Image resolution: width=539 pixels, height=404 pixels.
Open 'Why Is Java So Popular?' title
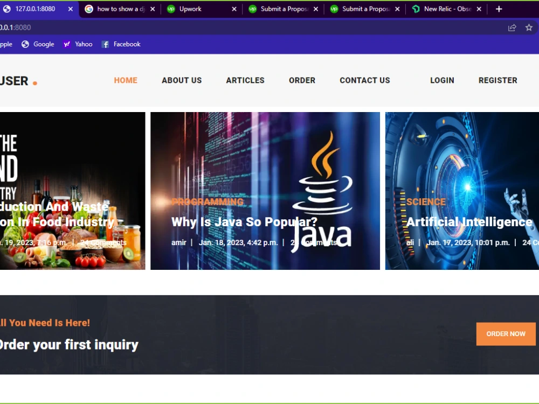(x=244, y=222)
